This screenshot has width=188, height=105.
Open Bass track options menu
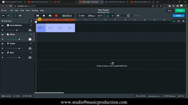pyautogui.click(x=31, y=52)
